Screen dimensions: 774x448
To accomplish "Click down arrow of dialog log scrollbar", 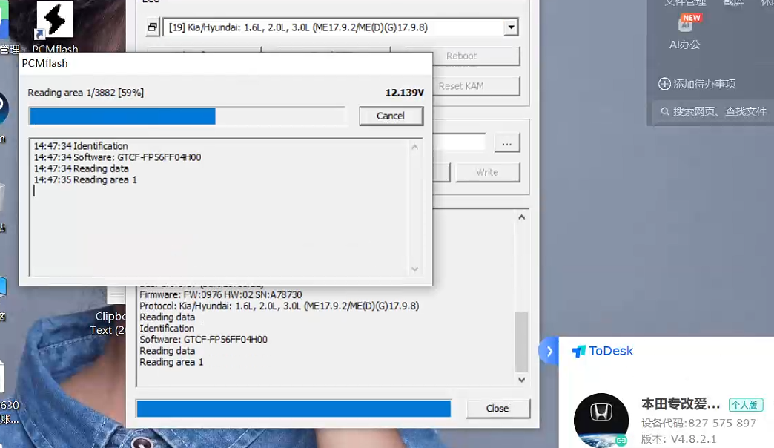I will [414, 269].
